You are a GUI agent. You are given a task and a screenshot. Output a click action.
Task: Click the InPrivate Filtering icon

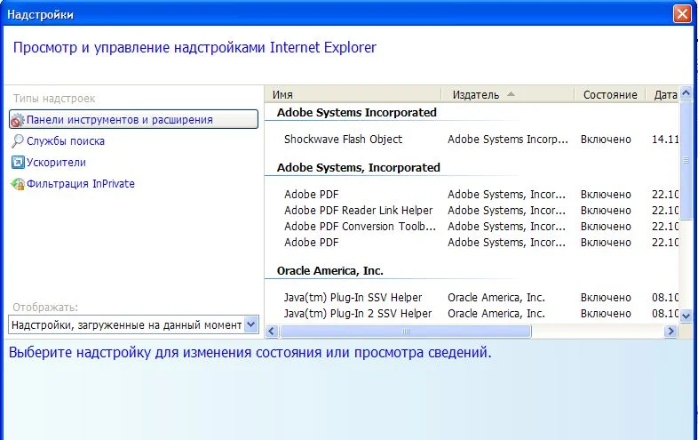(x=18, y=184)
